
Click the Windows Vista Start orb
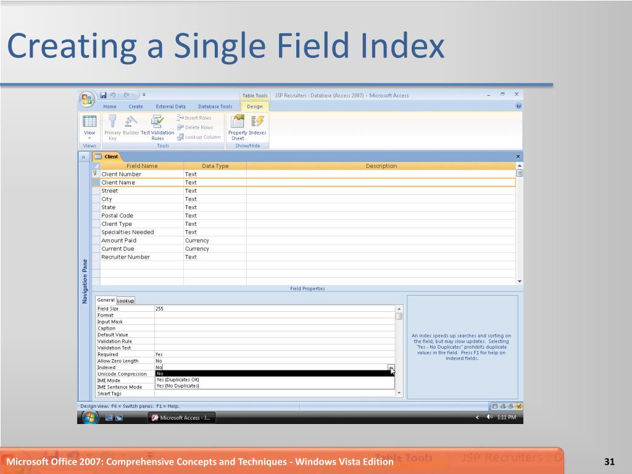coord(89,418)
